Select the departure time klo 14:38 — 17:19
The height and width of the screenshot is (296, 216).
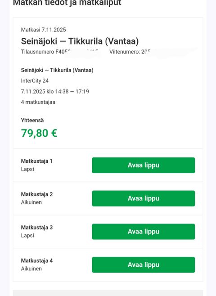click(67, 92)
